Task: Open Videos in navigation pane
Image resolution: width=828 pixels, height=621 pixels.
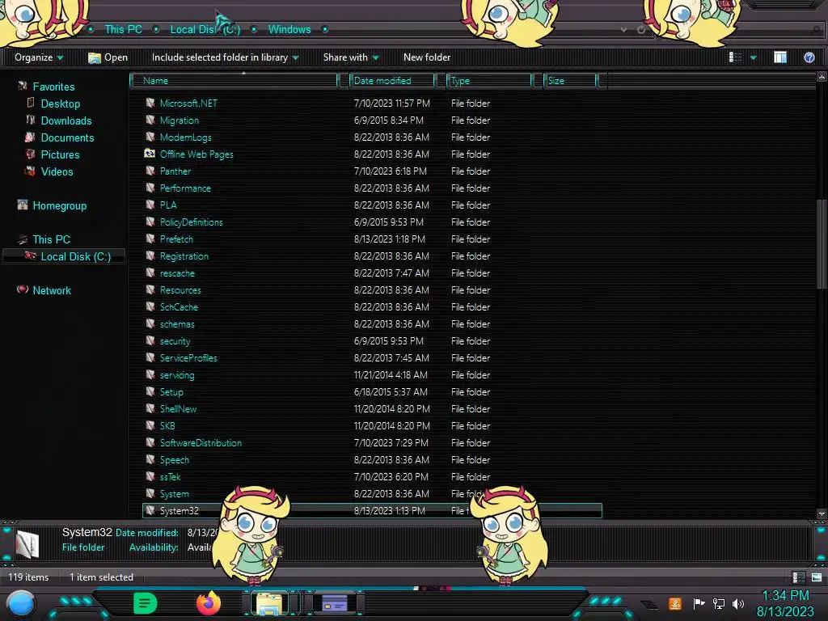Action: tap(57, 171)
